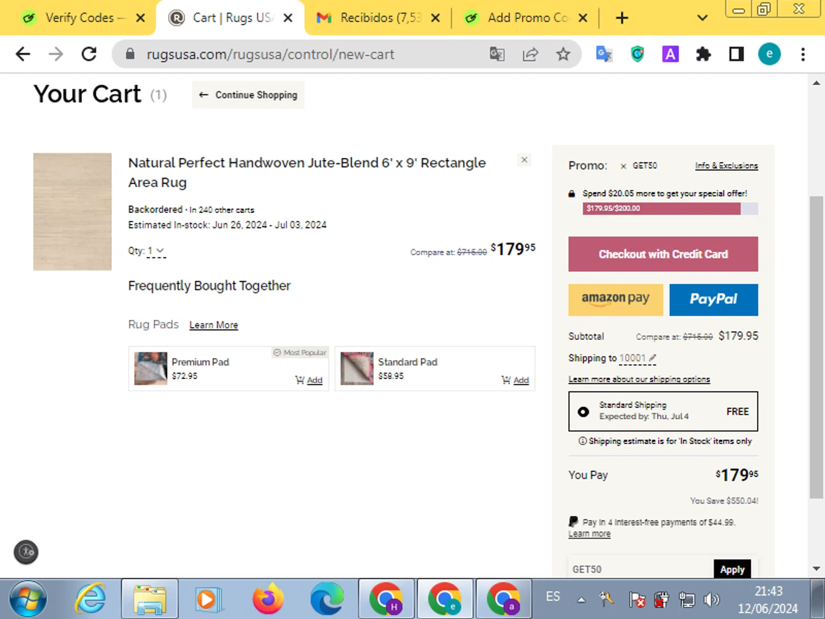Click the scrollbar down arrow

coord(816,568)
